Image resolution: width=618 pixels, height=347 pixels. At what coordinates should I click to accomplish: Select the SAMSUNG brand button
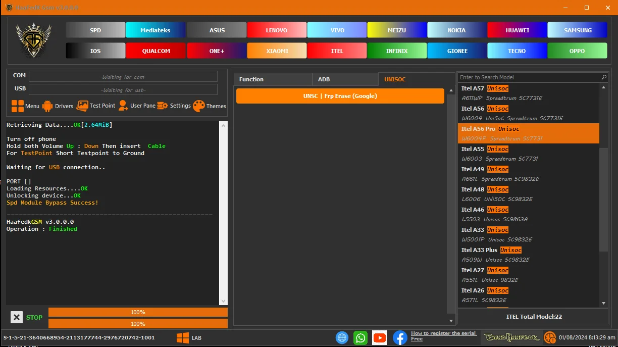pos(578,30)
